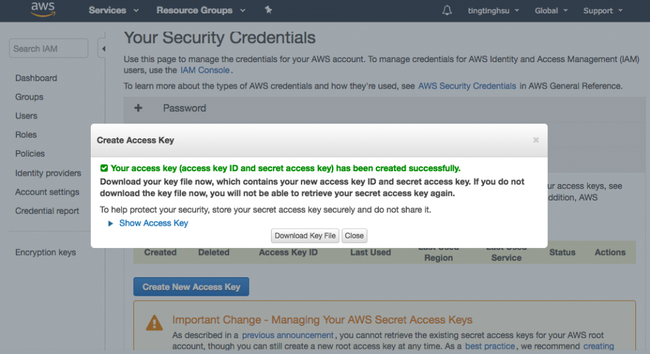Select Encryption keys in sidebar
The height and width of the screenshot is (354, 650).
point(46,252)
